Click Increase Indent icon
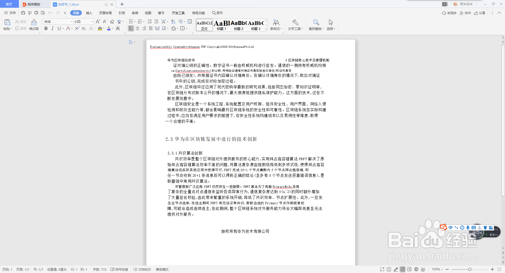This screenshot has height=273, width=505. [156, 22]
